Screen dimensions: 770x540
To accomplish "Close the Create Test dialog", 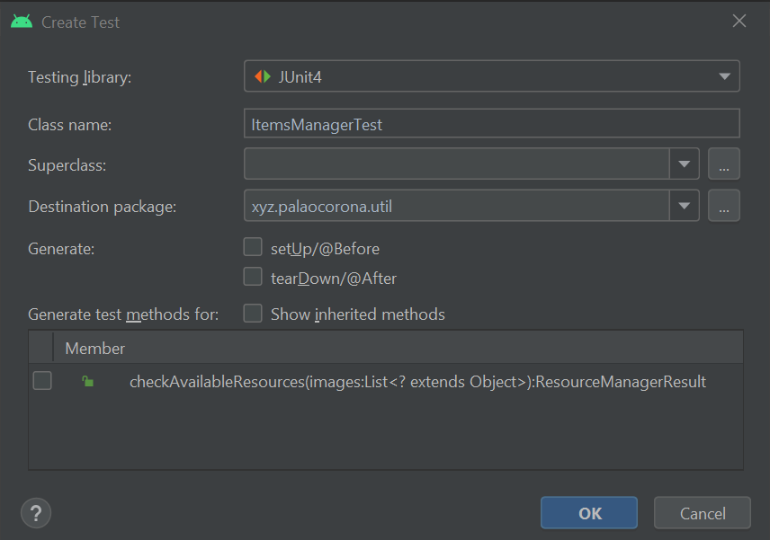I will click(x=739, y=22).
